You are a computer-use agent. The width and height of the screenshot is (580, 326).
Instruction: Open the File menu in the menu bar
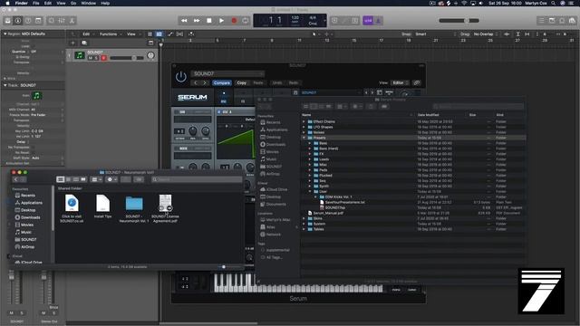pyautogui.click(x=36, y=3)
